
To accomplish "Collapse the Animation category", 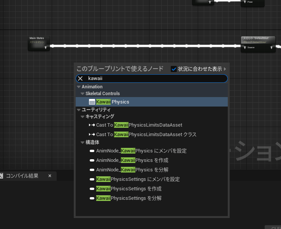I will (x=79, y=87).
